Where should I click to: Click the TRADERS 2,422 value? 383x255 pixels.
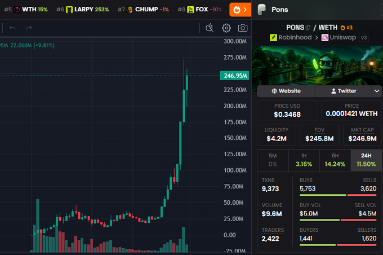[270, 239]
